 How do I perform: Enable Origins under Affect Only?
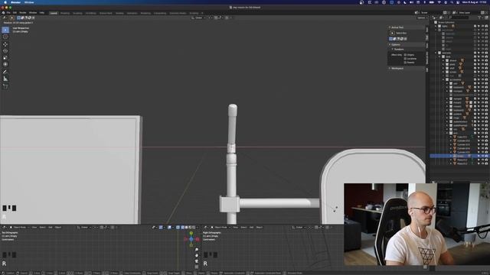(x=405, y=55)
